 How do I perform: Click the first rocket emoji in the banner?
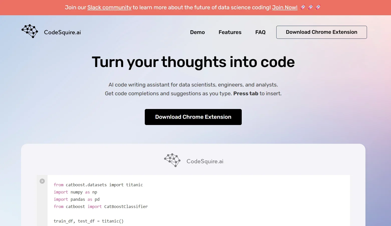coord(302,7)
